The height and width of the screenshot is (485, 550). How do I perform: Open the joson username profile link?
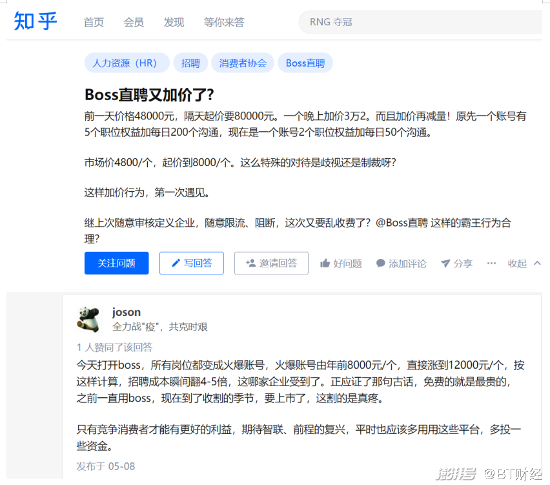pos(127,313)
